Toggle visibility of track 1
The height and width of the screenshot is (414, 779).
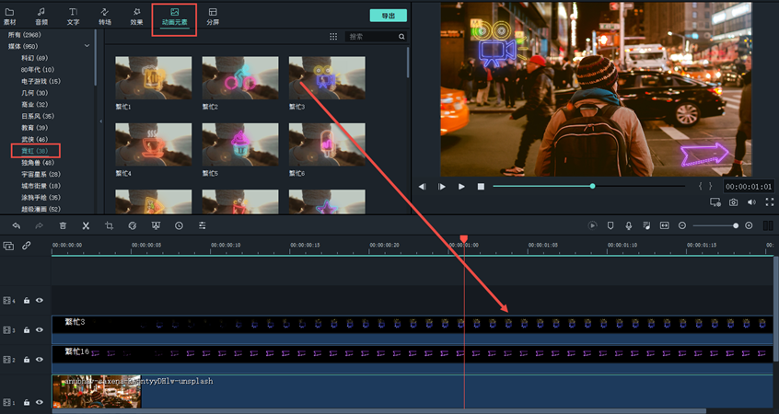(40, 402)
